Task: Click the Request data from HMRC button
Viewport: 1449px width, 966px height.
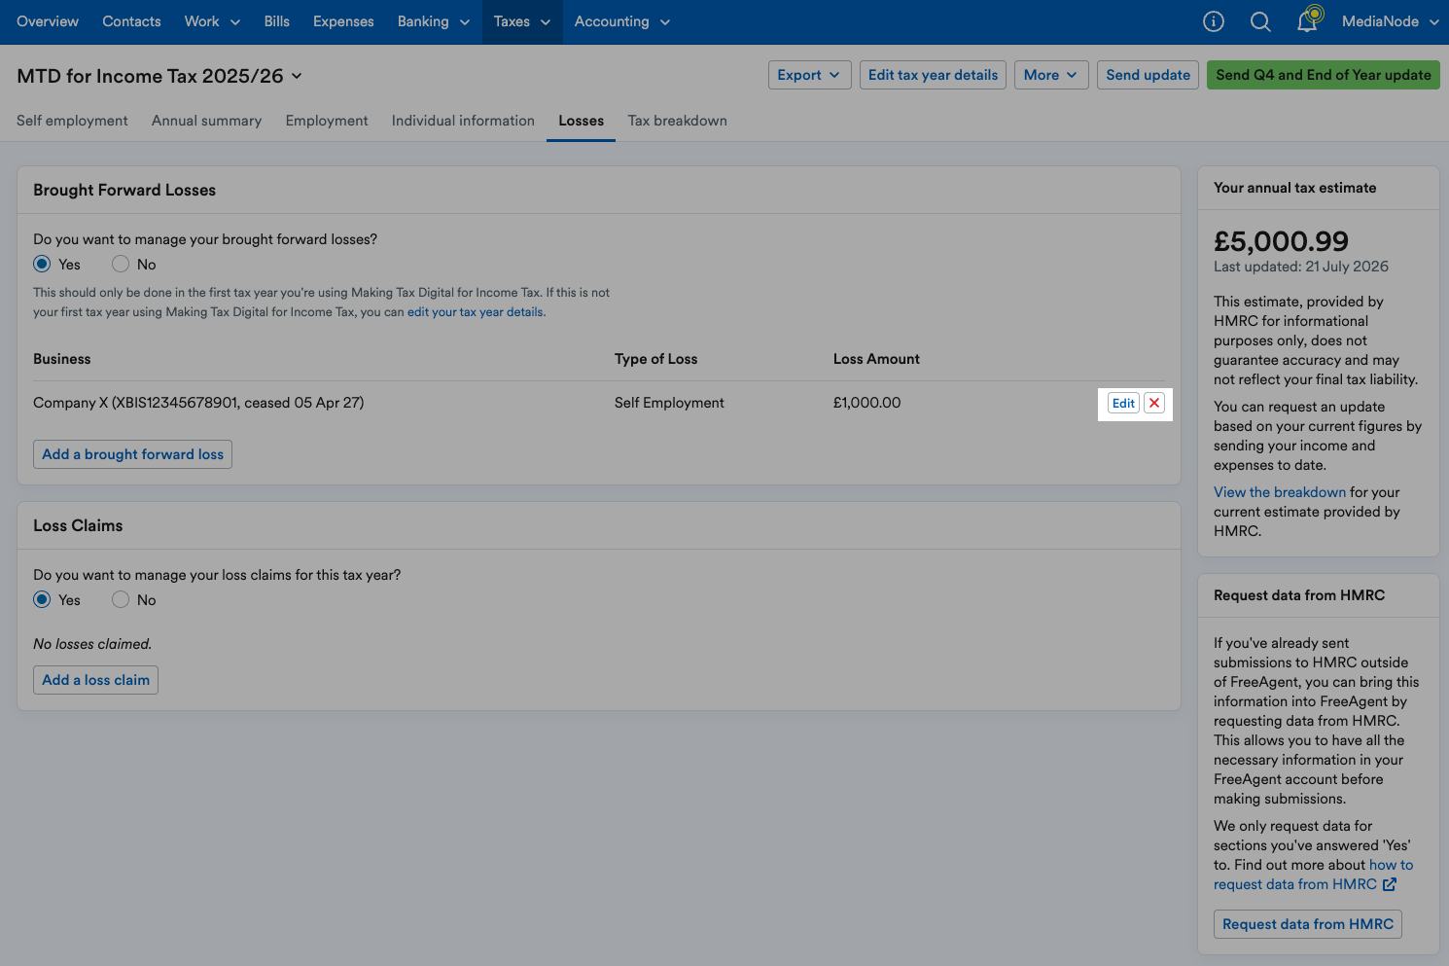Action: click(1307, 924)
